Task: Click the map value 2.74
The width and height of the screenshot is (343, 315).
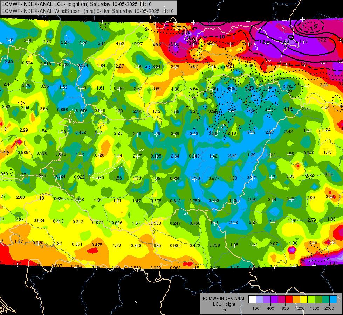Action: tap(232, 155)
